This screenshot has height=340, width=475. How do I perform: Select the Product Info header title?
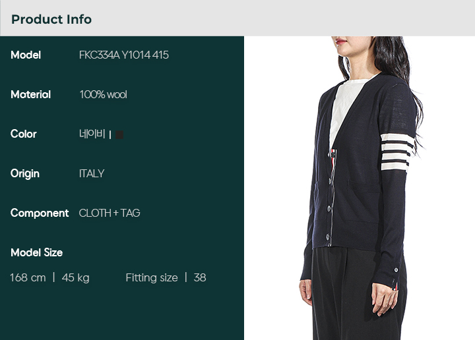click(x=51, y=19)
